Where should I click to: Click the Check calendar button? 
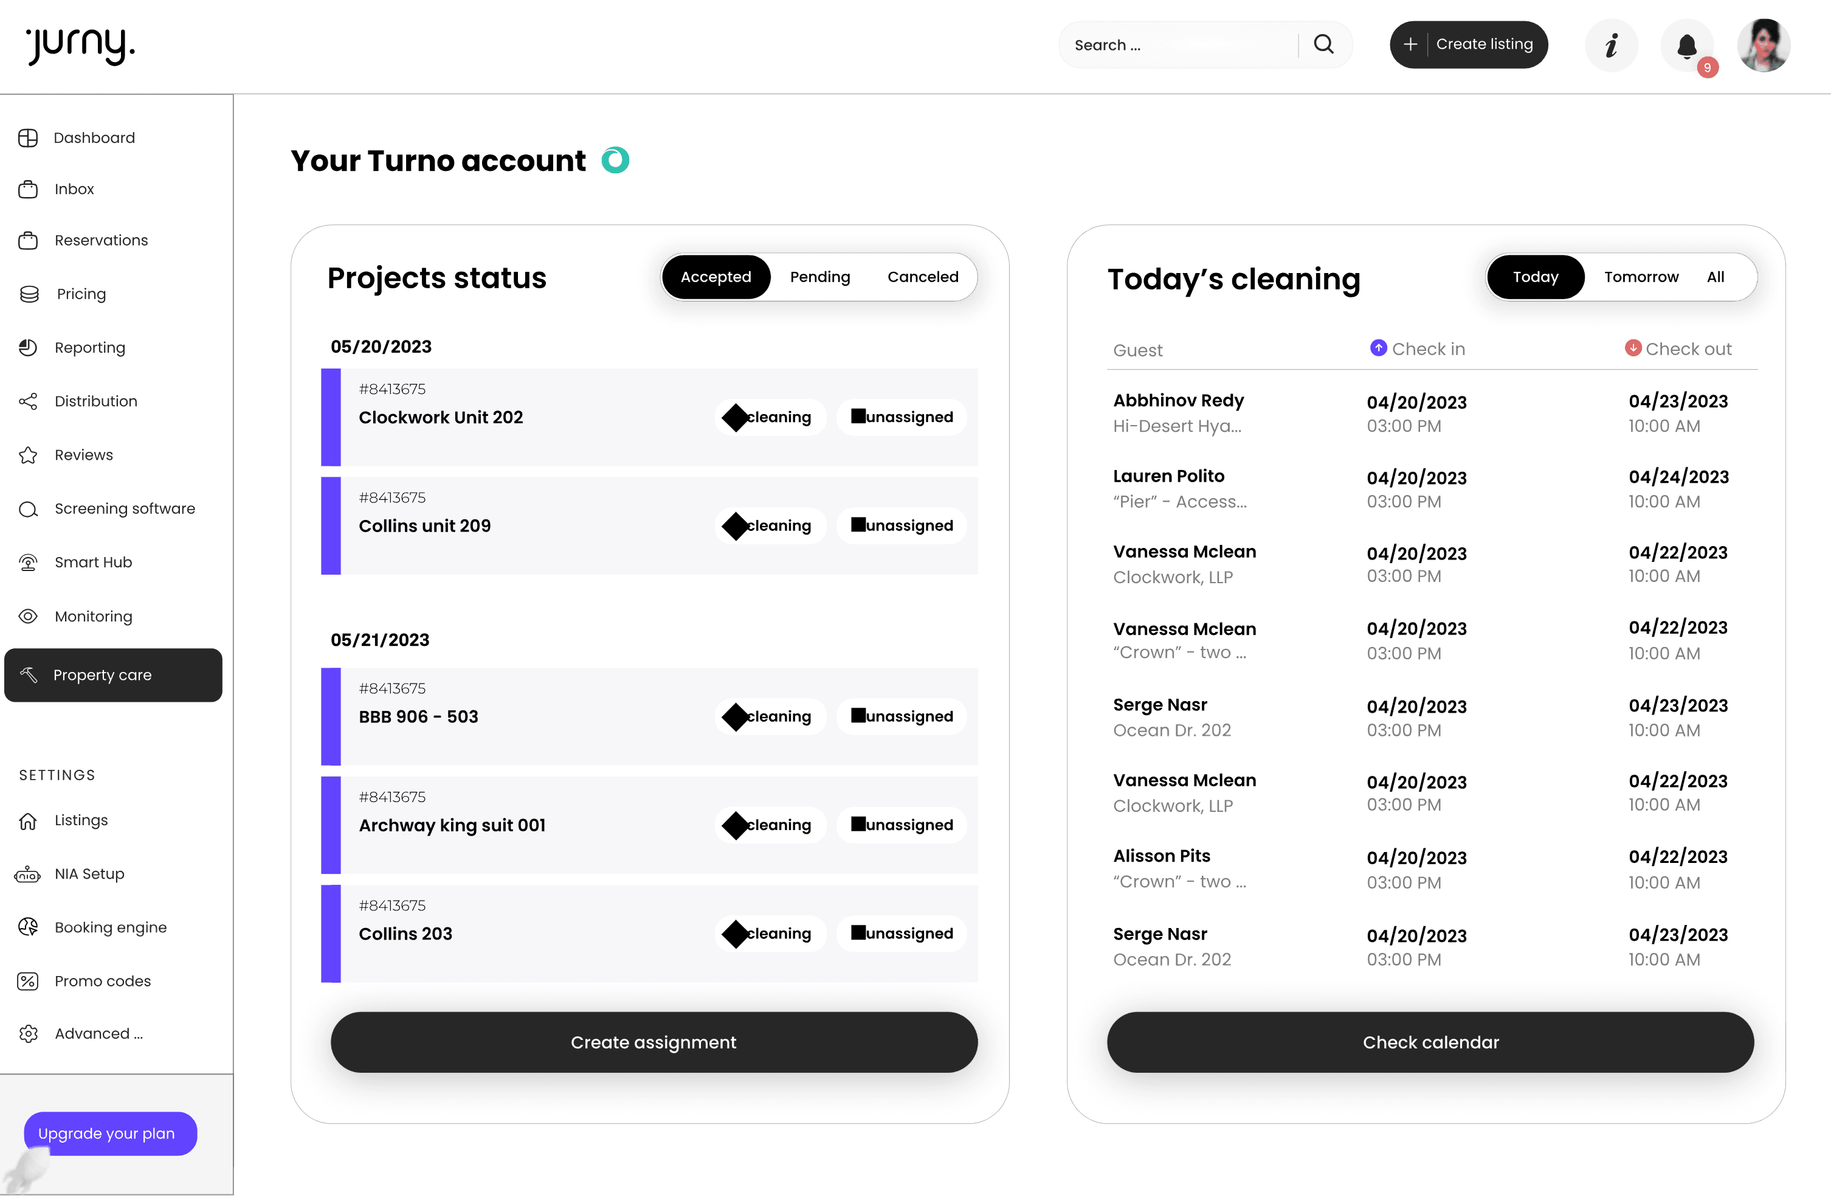point(1430,1042)
